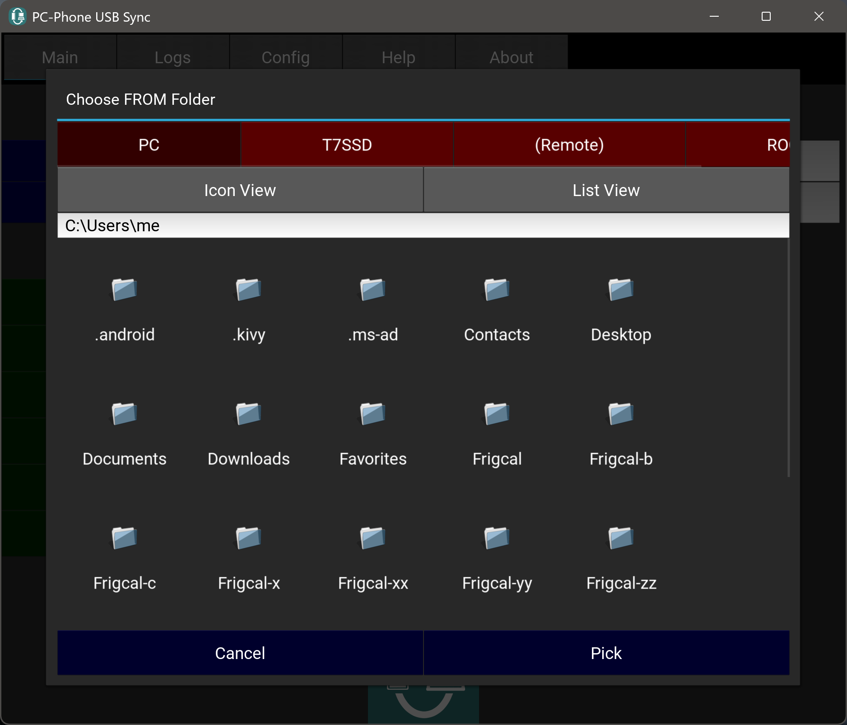Click the C:\Users\me path field
Image resolution: width=847 pixels, height=725 pixels.
click(x=423, y=225)
